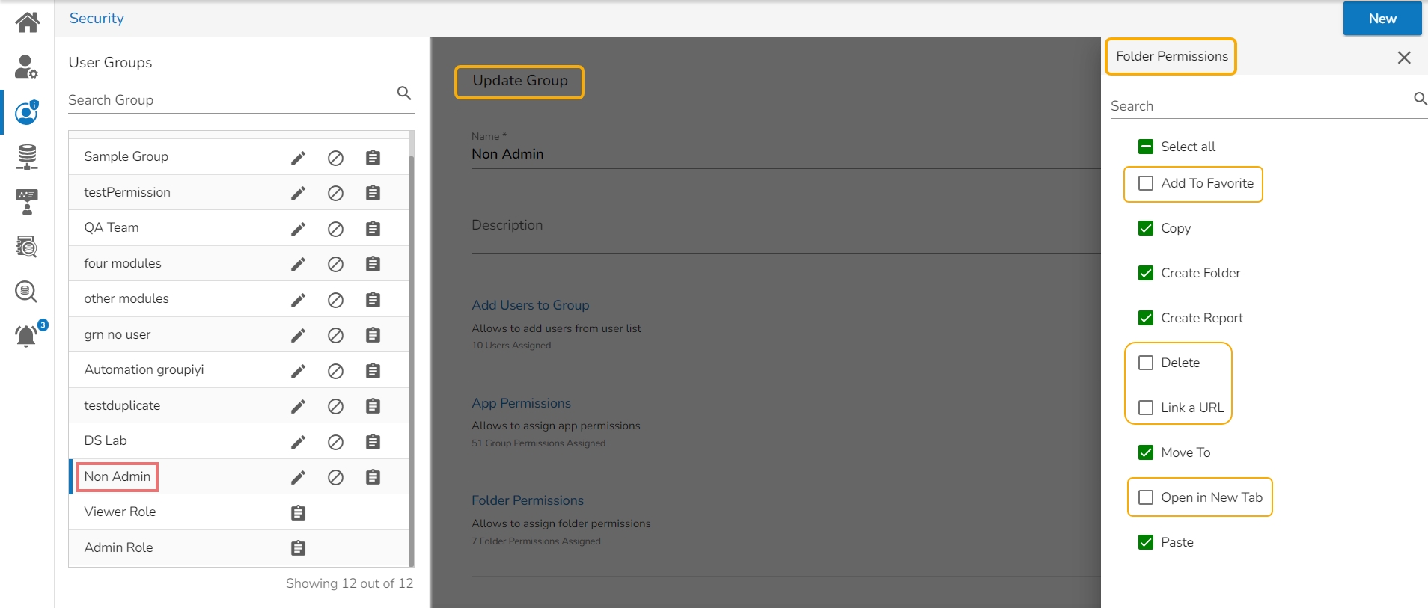Click the group Name field
Viewport: 1428px width, 608px height.
pyautogui.click(x=786, y=153)
